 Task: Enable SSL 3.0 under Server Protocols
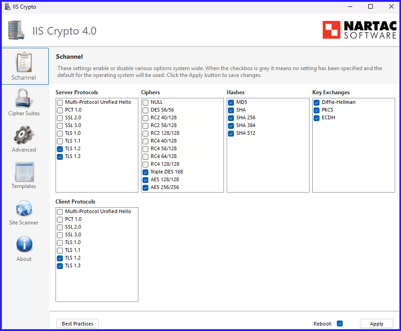pyautogui.click(x=60, y=126)
